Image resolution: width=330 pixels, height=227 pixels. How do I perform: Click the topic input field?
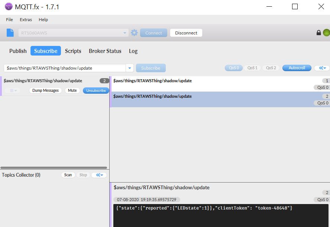(x=65, y=68)
